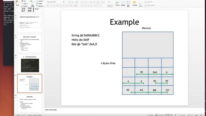Viewport: 206px width, 116px height.
Task: Select slide thumbnail C - Creating Sockets
Action: (x=30, y=63)
